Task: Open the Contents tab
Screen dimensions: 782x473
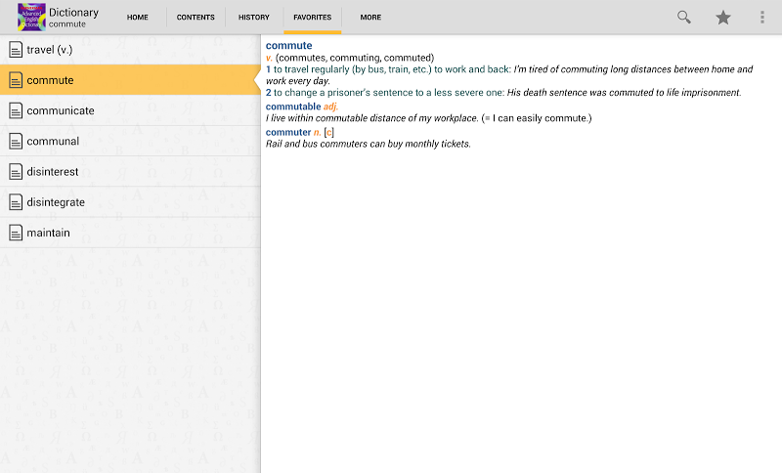Action: click(195, 18)
